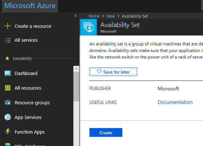Go to Home in the breadcrumb
This screenshot has height=146, width=203.
(94, 16)
